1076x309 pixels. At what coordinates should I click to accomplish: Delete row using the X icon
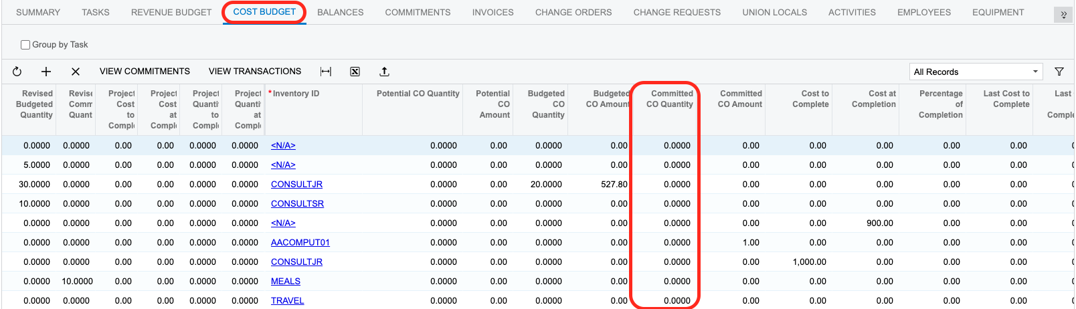pos(76,72)
